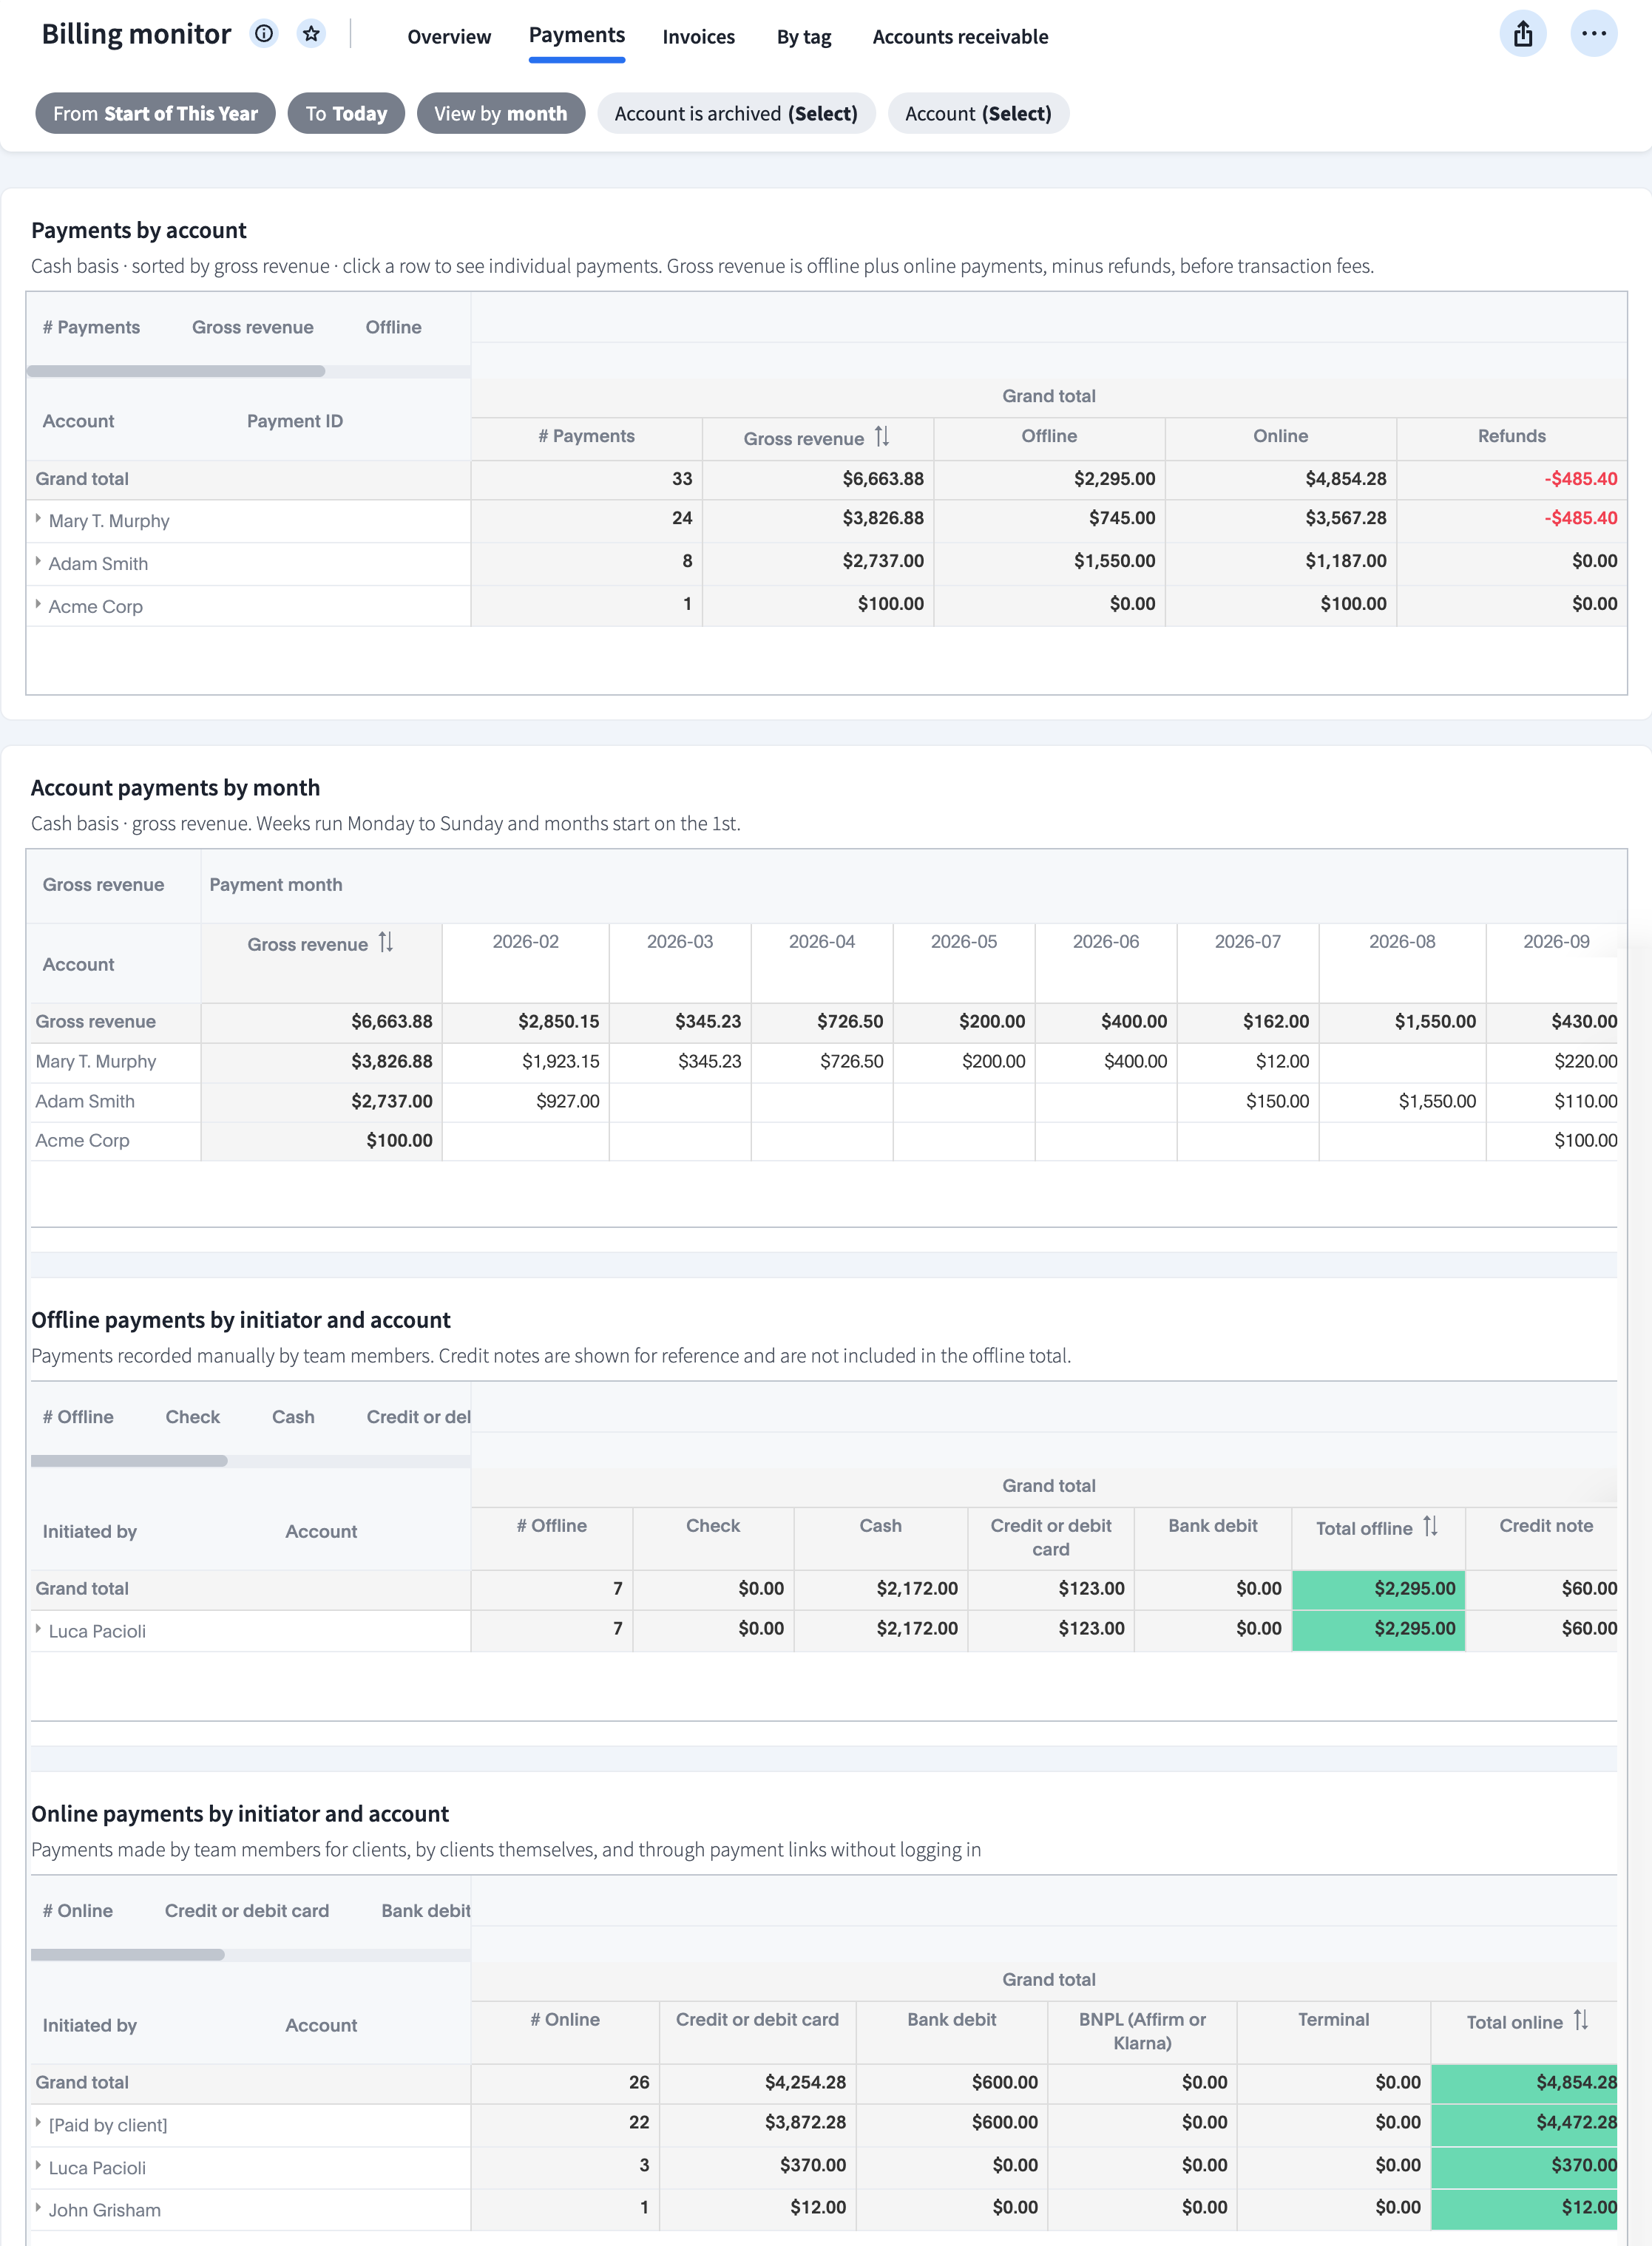Click the Initiated by header in offline table
The width and height of the screenshot is (1652, 2246).
point(89,1531)
